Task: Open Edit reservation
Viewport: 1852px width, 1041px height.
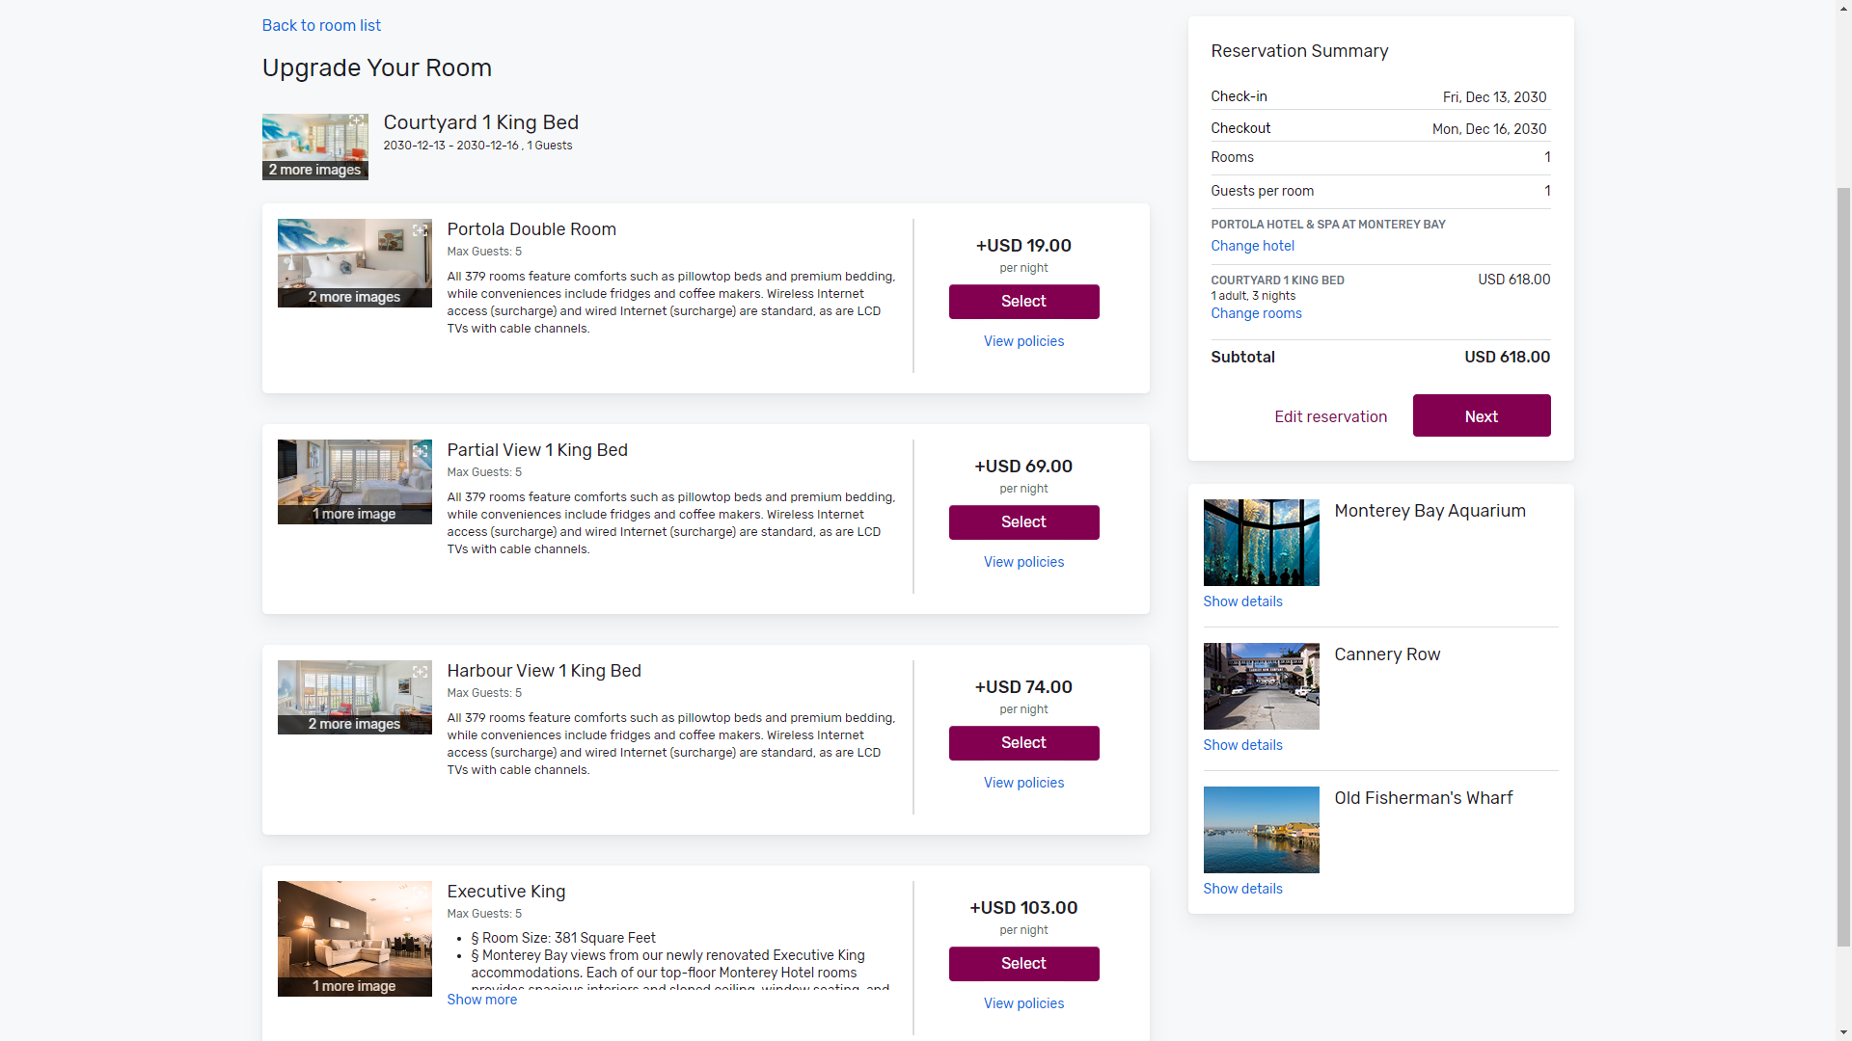Action: [x=1330, y=416]
